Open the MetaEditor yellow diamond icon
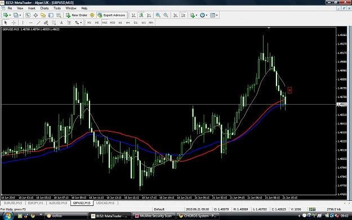The width and height of the screenshot is (352, 220). [x=92, y=15]
